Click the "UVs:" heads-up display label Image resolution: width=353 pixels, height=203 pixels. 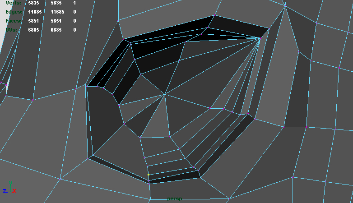11,30
